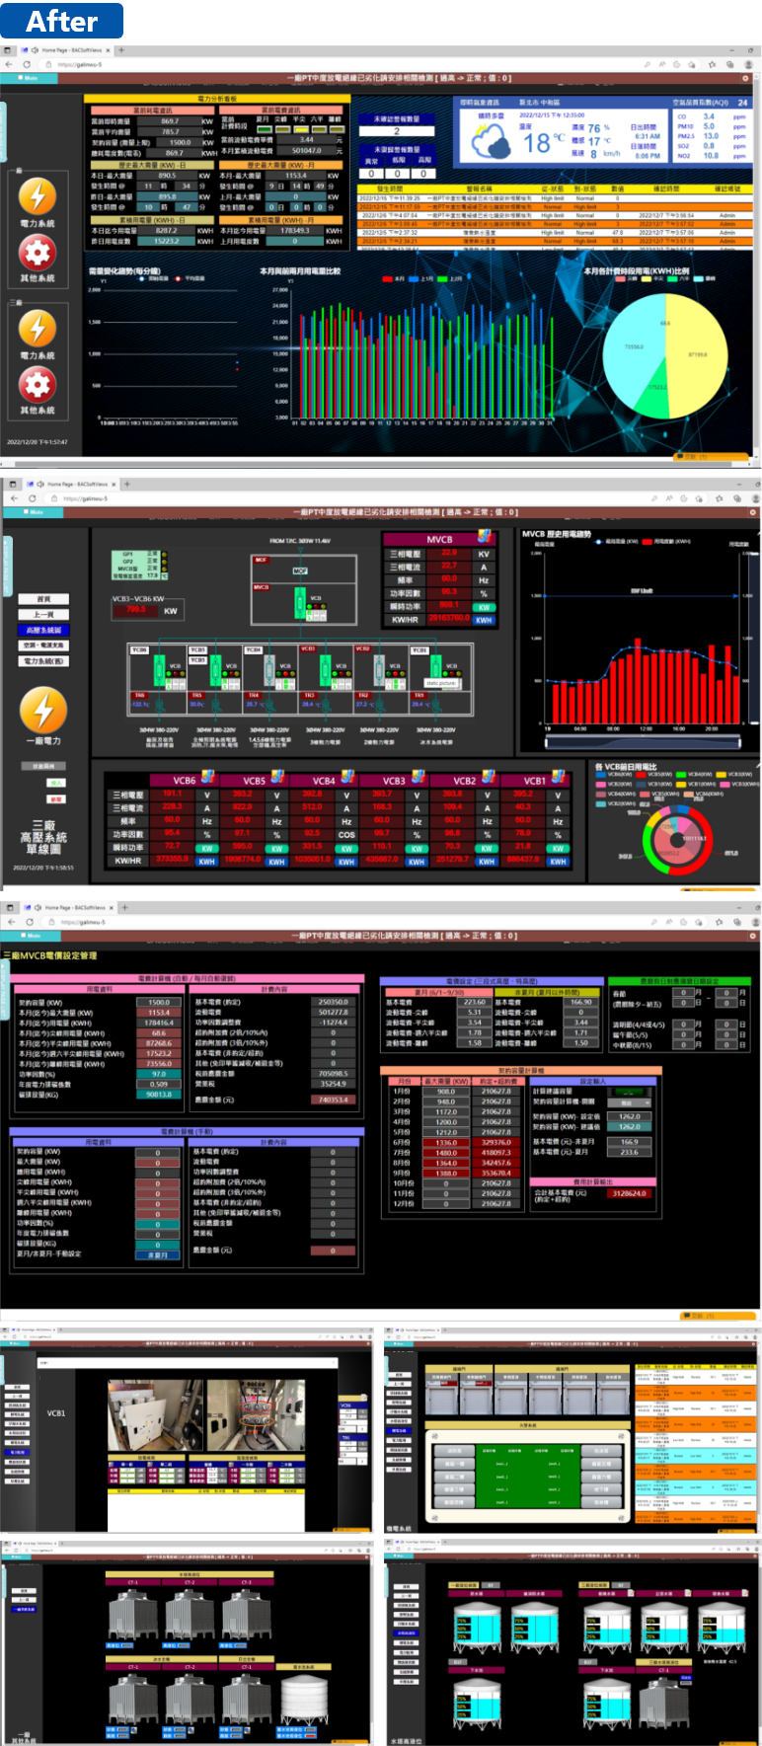Image resolution: width=762 pixels, height=1746 pixels.
Task: Open the green dropdown in the 計算建議容量 row
Action: (632, 1092)
